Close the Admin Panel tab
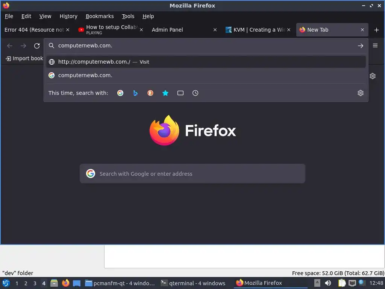The width and height of the screenshot is (385, 289). coord(215,30)
